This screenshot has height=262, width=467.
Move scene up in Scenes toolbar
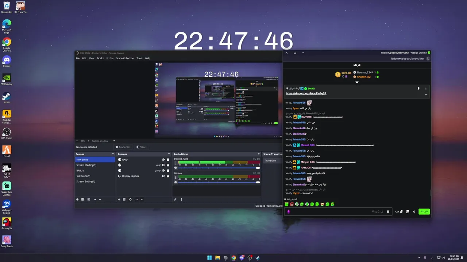click(95, 199)
